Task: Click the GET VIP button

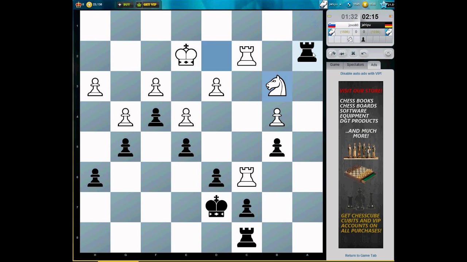Action: (147, 4)
